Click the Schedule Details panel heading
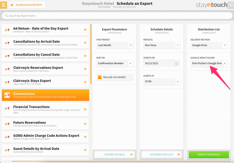234x163 pixels. tap(162, 29)
